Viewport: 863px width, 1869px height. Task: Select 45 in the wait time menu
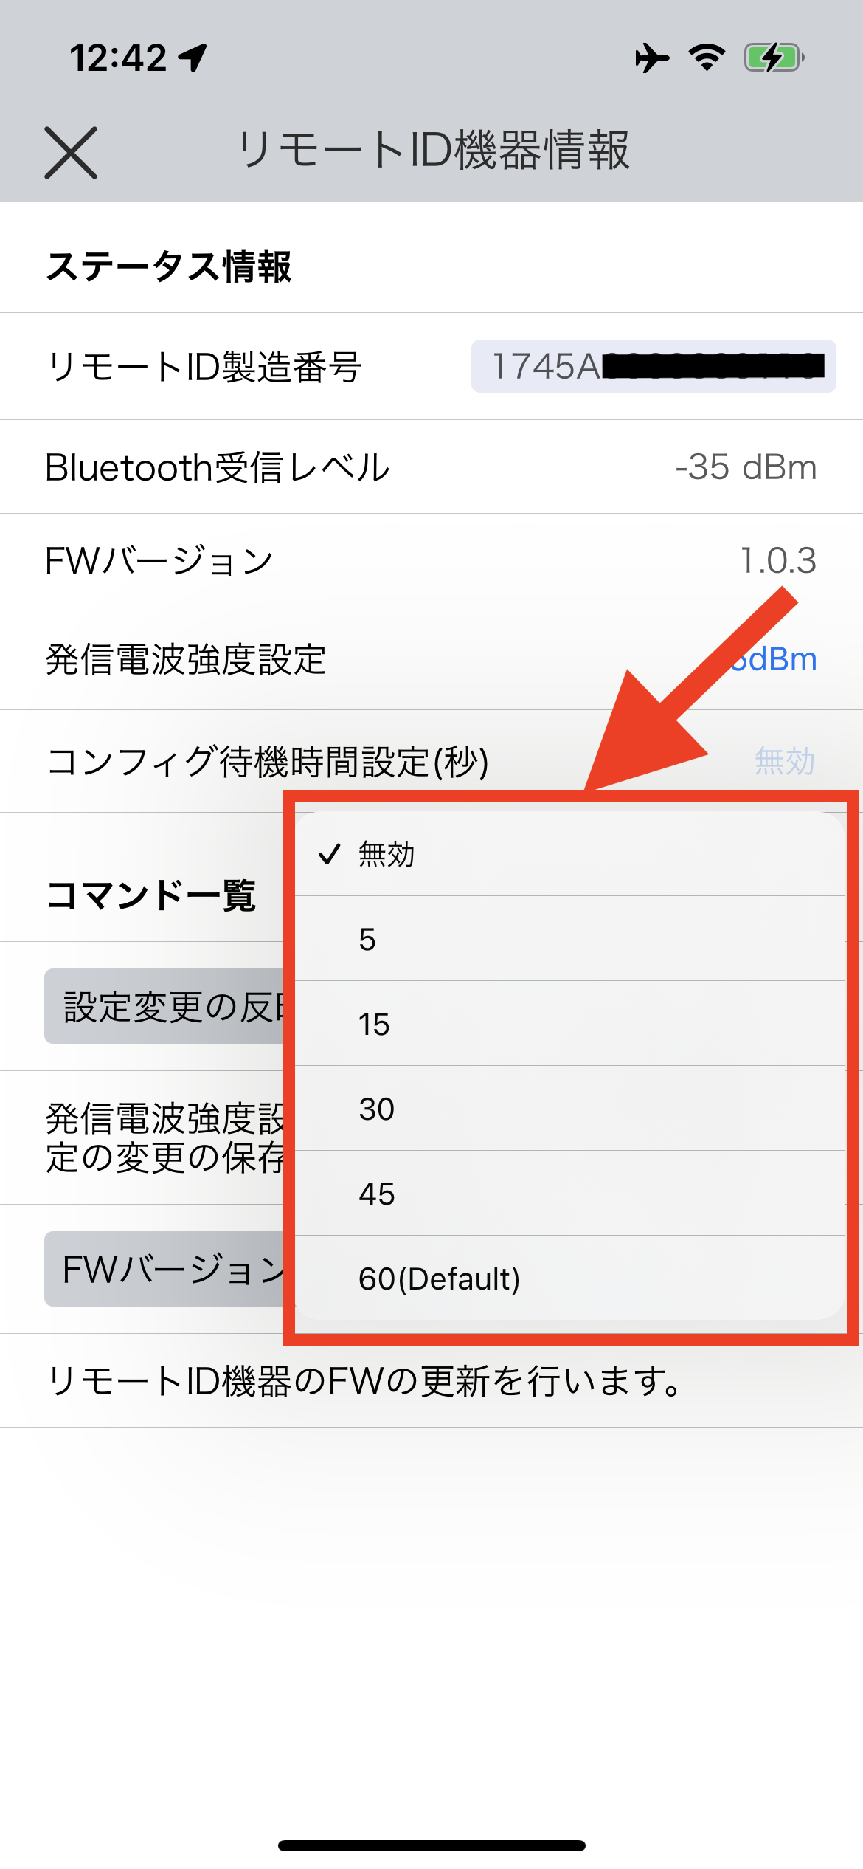[x=570, y=1194]
